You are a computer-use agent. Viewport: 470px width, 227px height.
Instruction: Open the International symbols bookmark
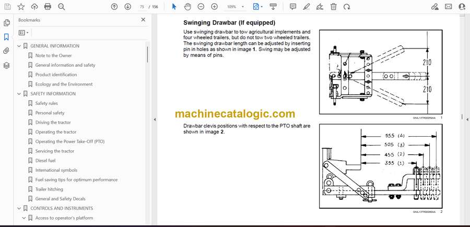coord(56,170)
